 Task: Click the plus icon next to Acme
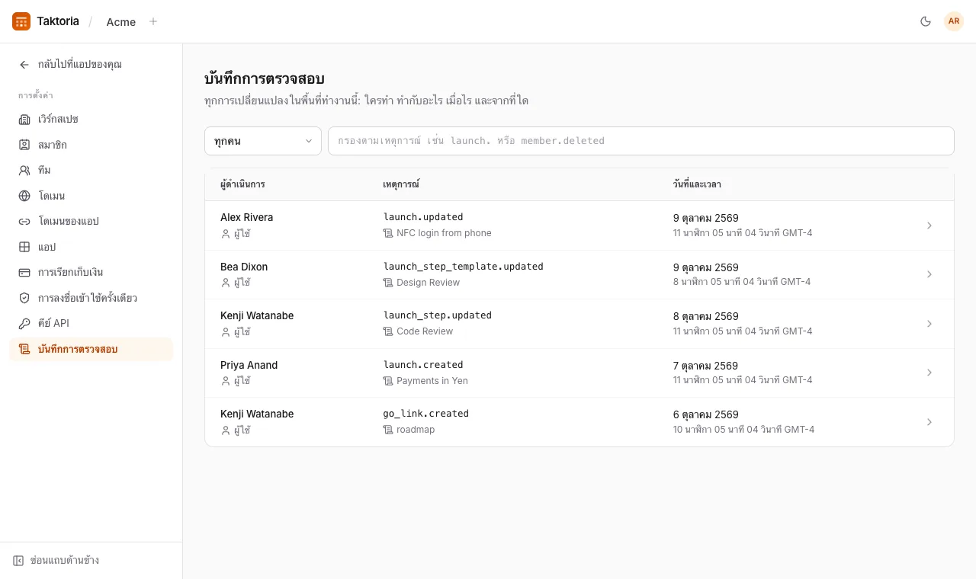[153, 21]
